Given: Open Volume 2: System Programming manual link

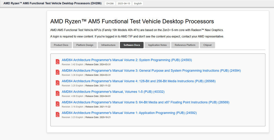Looking at the screenshot, I should tap(127, 60).
